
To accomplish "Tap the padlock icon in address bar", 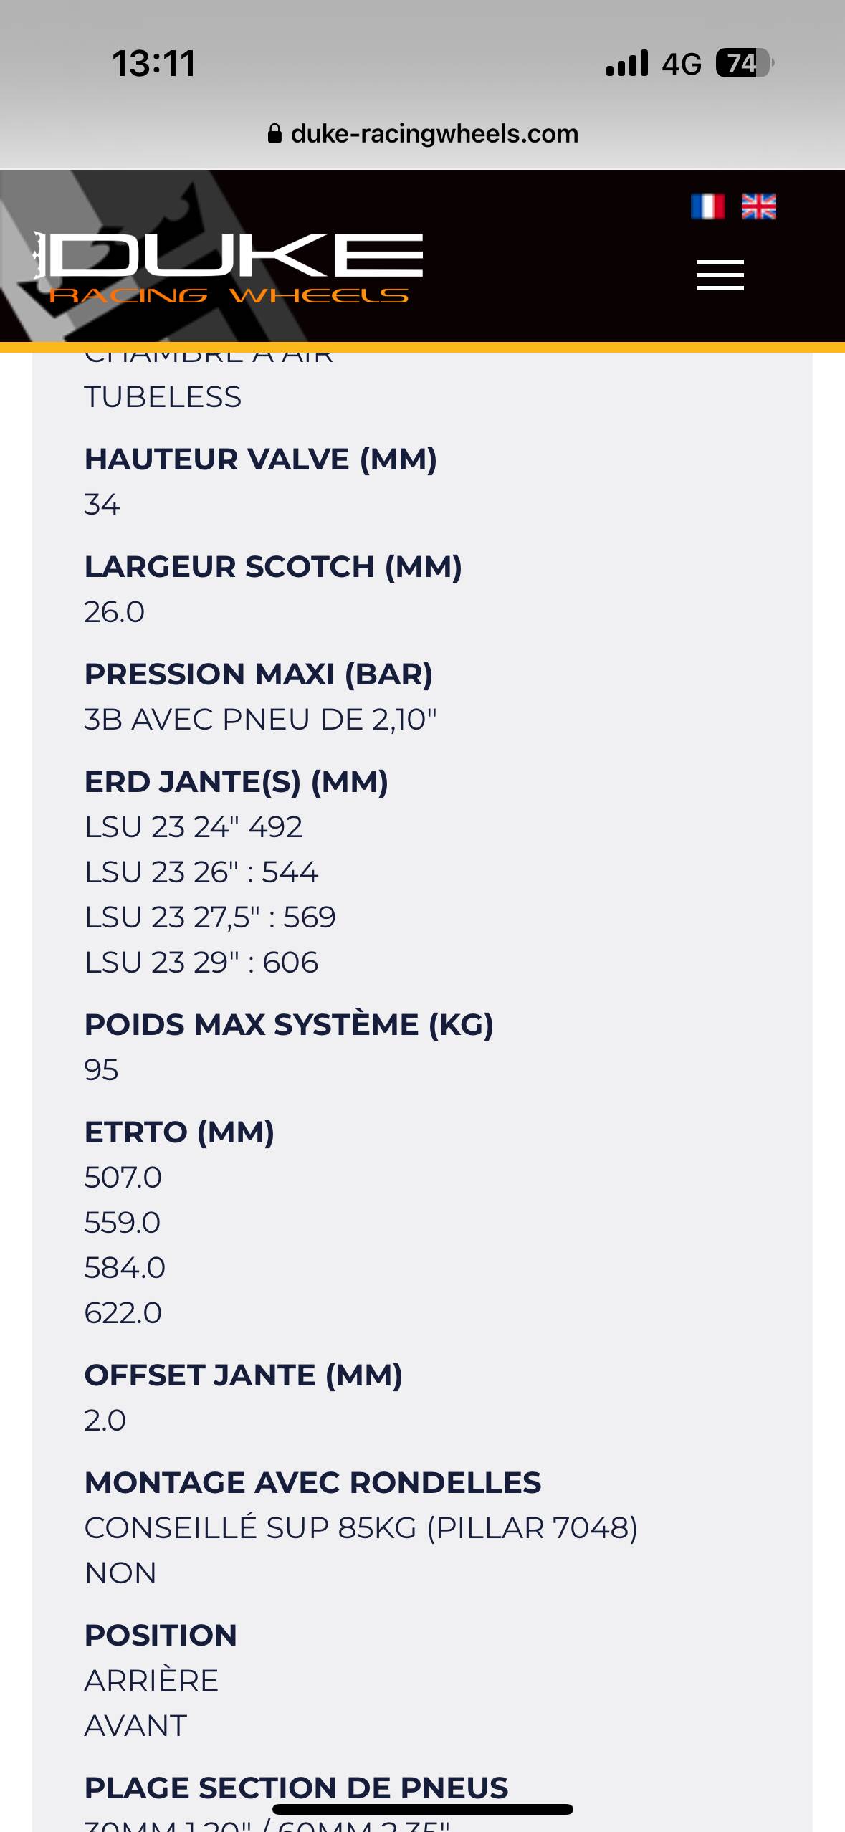I will point(274,134).
